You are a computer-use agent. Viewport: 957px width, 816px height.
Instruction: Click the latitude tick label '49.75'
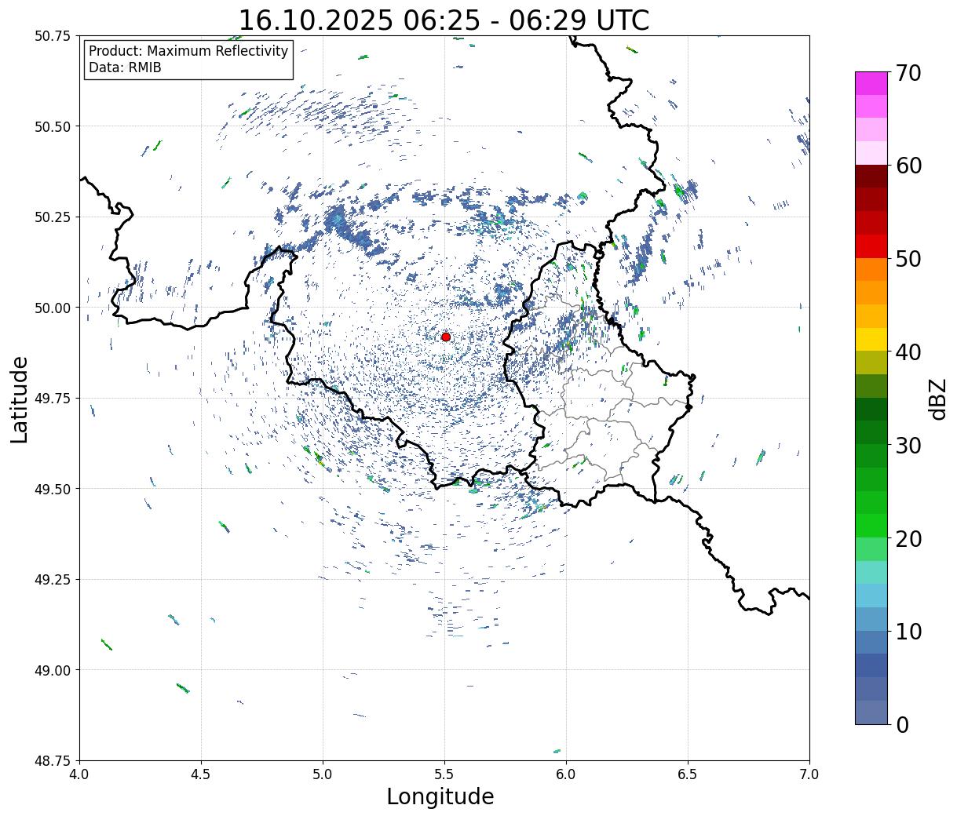[53, 399]
